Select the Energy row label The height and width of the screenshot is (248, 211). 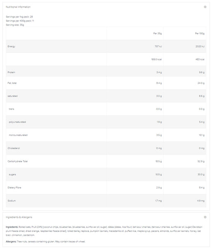[12, 46]
